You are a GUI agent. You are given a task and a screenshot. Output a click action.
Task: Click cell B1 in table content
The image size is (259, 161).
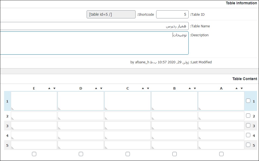[x=174, y=101]
